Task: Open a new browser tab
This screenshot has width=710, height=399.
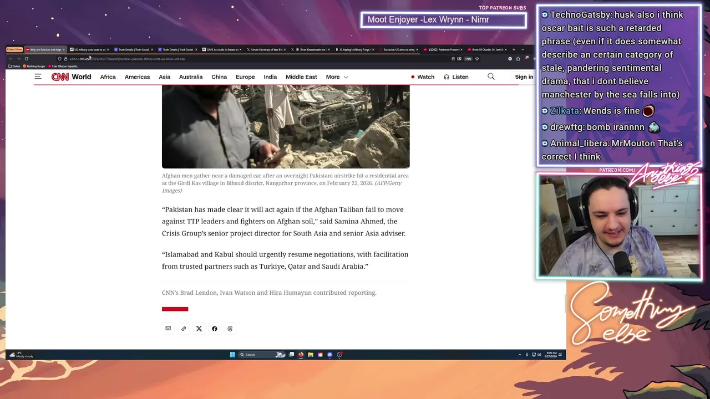Action: (x=514, y=49)
